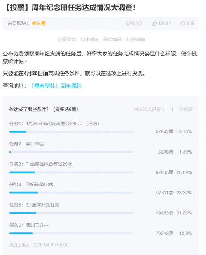Click the 任务4 progress bar

(72, 193)
